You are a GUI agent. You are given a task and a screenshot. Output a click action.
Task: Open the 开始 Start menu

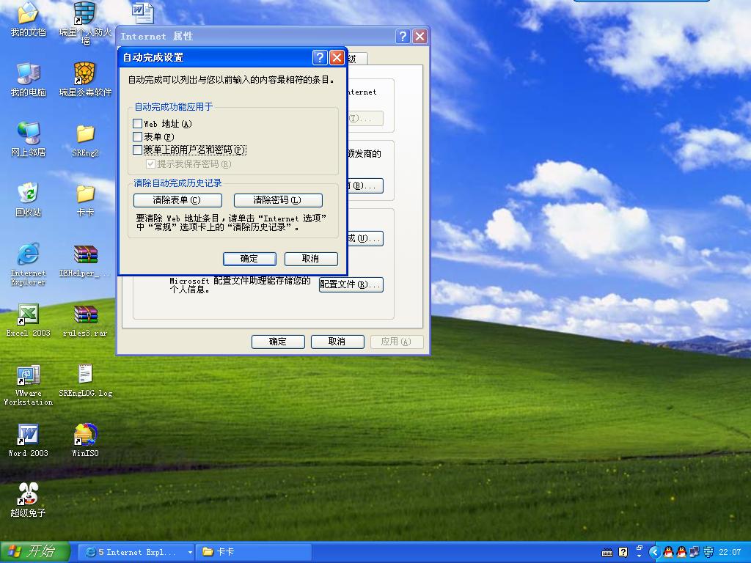(x=35, y=552)
